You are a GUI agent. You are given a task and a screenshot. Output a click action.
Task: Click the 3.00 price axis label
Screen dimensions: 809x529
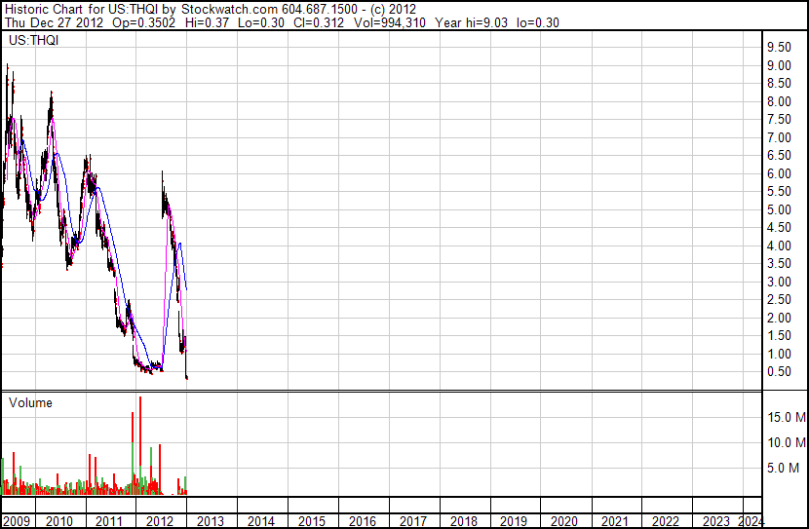coord(779,282)
